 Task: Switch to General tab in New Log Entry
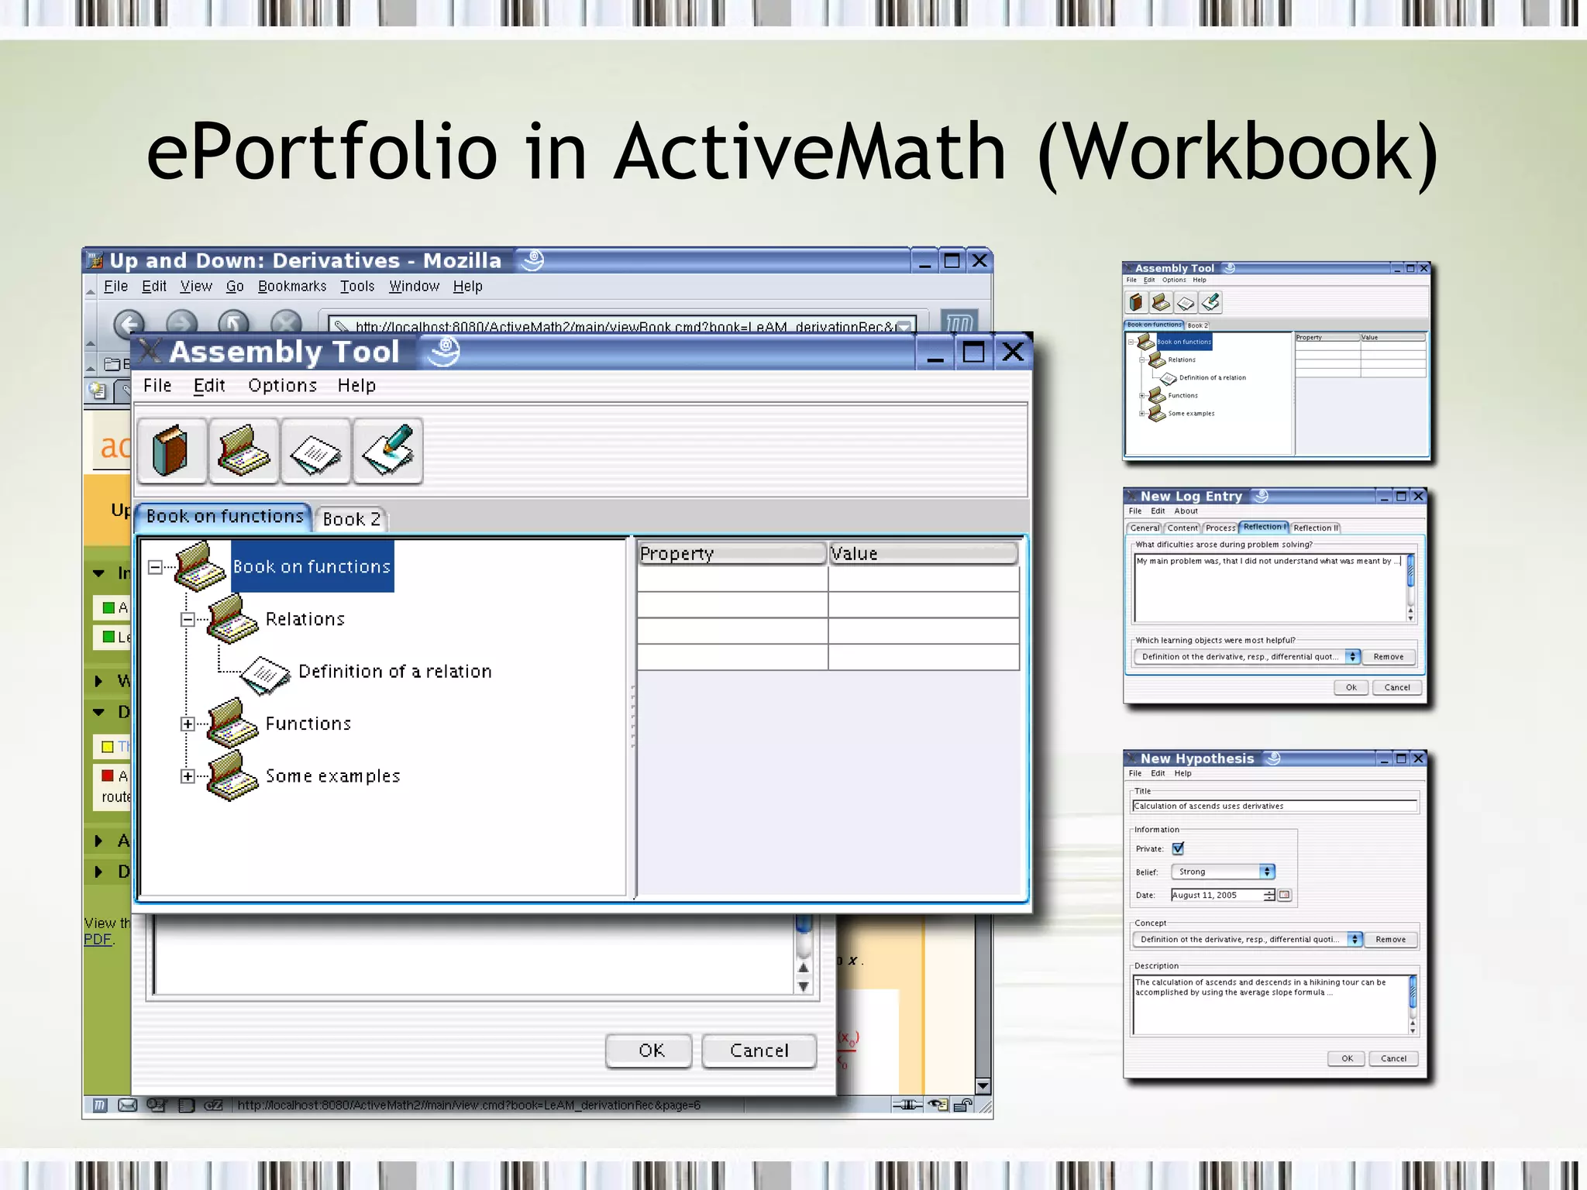(x=1145, y=528)
